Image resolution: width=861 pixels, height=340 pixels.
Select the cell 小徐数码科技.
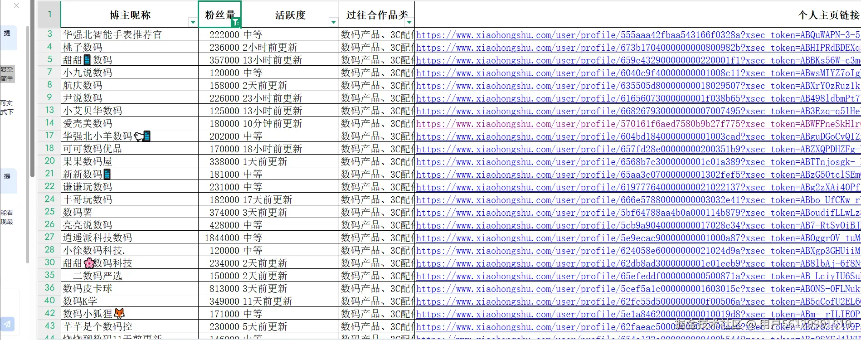[x=129, y=250]
